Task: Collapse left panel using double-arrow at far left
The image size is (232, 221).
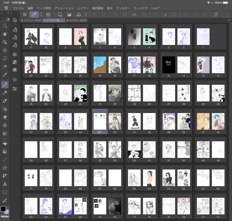Action: click(x=2, y=13)
